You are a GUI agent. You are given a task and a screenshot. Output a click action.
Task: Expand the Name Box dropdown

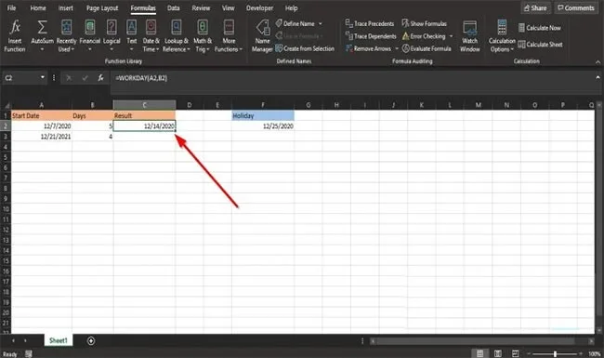click(x=43, y=77)
